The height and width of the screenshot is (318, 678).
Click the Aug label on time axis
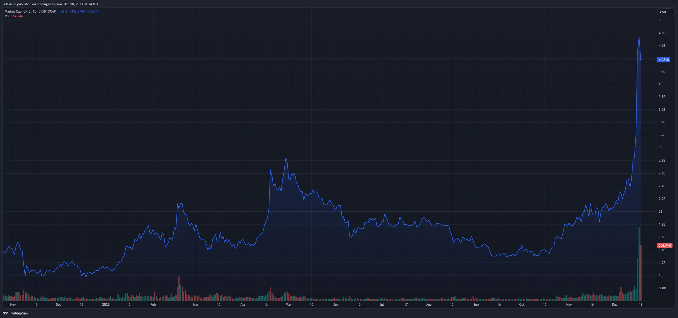(x=429, y=304)
